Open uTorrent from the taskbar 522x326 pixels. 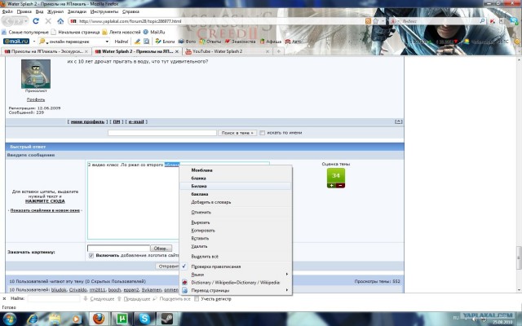point(122,319)
